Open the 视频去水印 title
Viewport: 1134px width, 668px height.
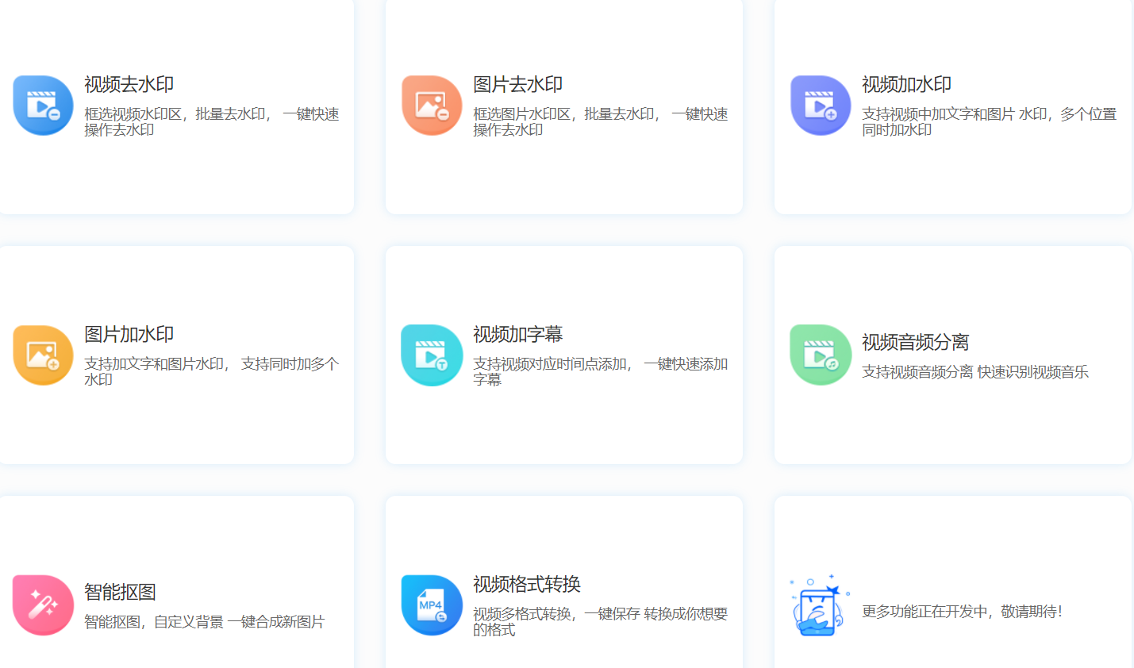click(x=129, y=84)
